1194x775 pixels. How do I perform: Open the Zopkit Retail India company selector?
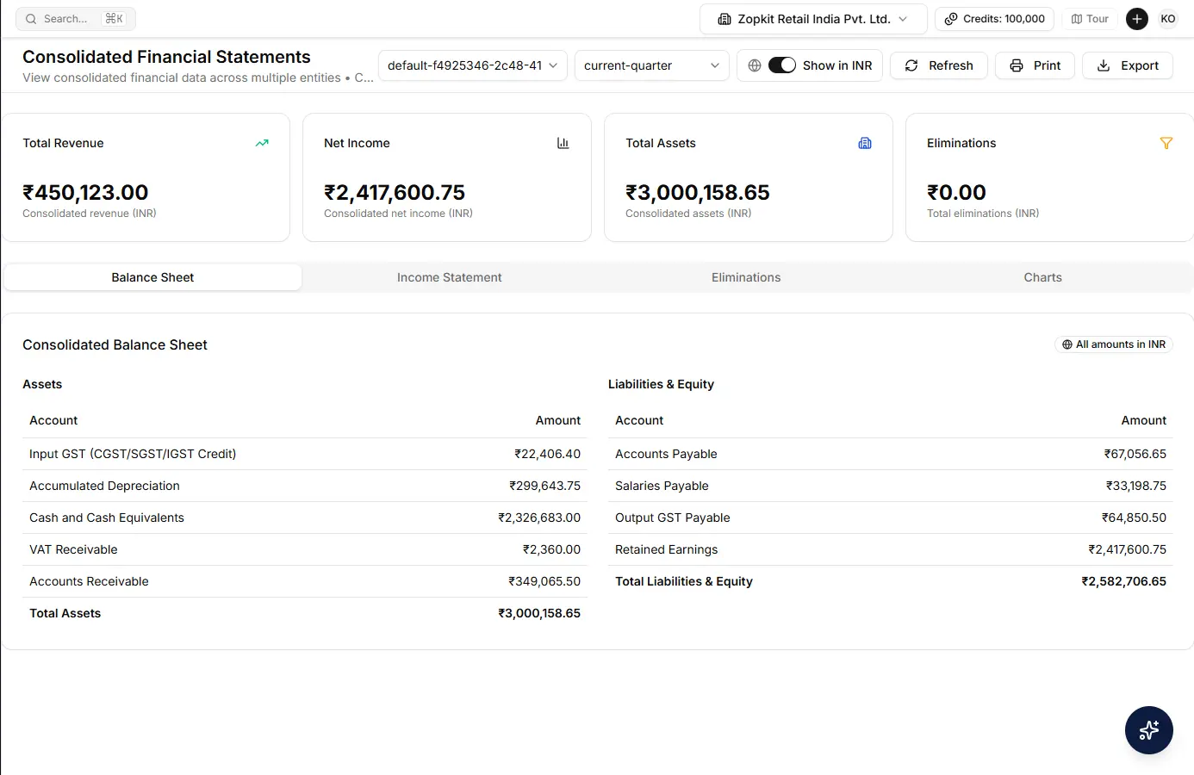(x=813, y=19)
